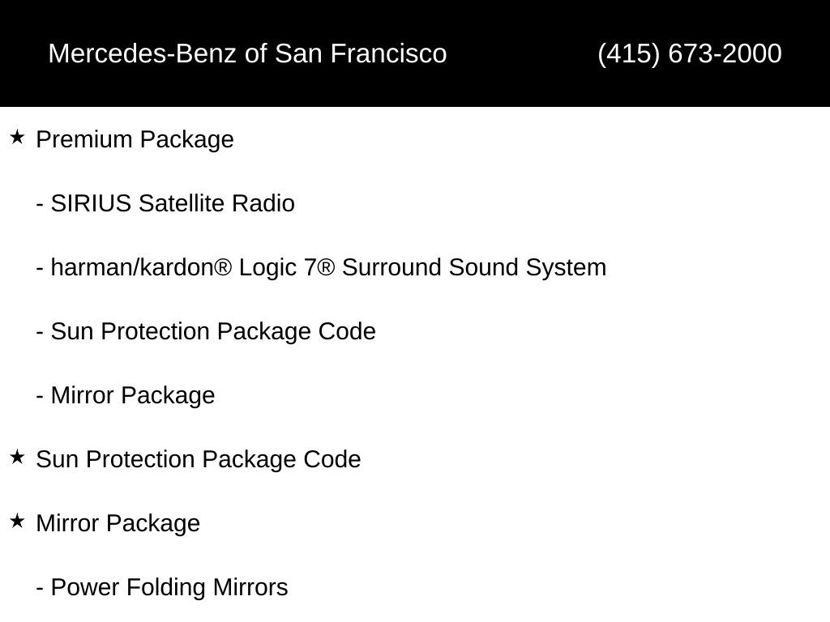Click the SIRIUS Satellite Radio item
The height and width of the screenshot is (622, 830).
[165, 203]
